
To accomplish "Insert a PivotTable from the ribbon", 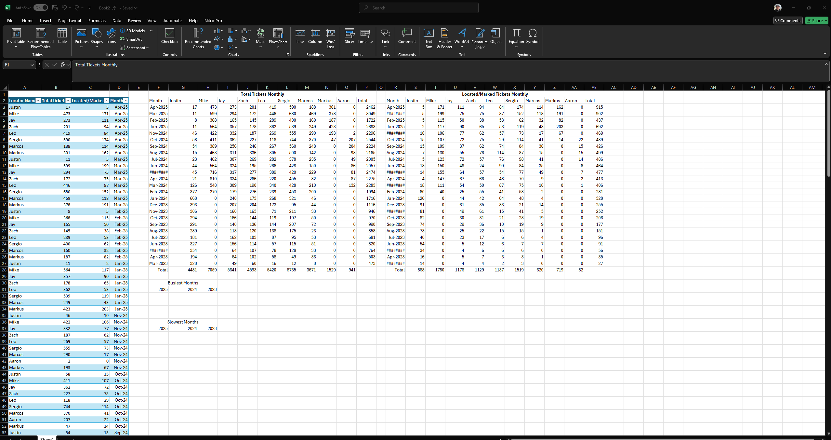I will 16,38.
